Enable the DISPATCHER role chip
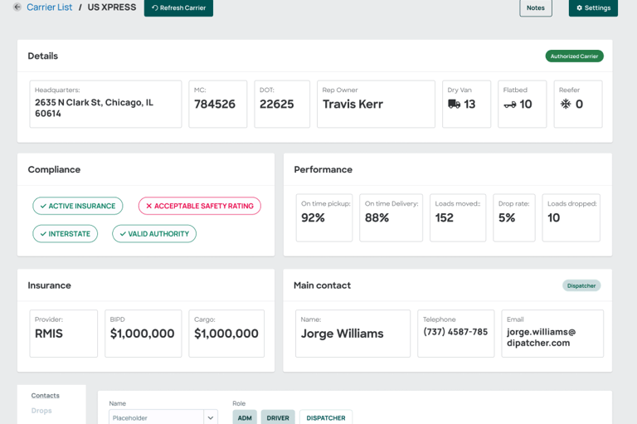637x424 pixels. tap(326, 417)
